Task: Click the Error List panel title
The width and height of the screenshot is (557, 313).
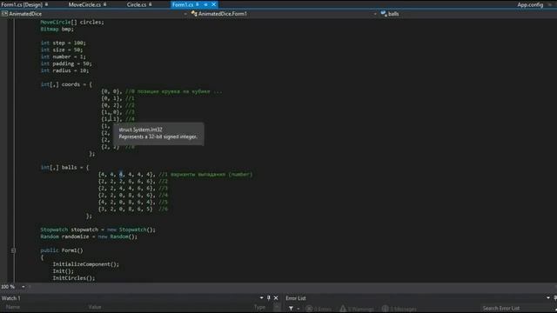Action: (x=296, y=298)
